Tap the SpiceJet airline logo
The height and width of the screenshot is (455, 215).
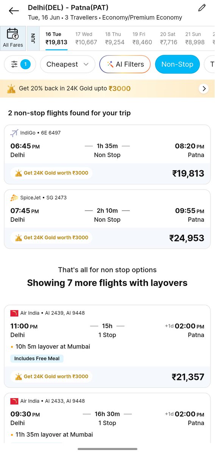click(x=14, y=198)
